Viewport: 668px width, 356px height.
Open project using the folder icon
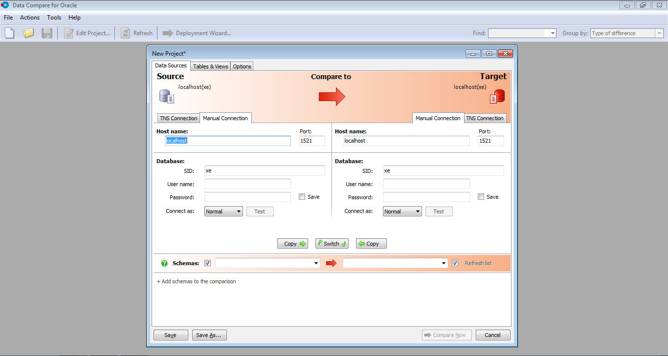tap(28, 33)
